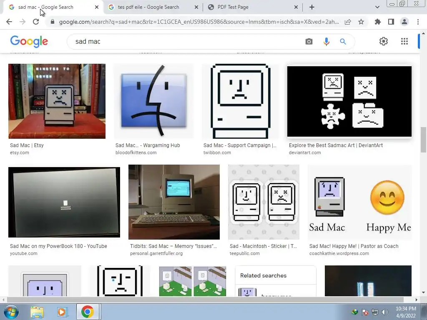Click into the 'sad mac' search box
427x320 pixels.
[x=188, y=41]
